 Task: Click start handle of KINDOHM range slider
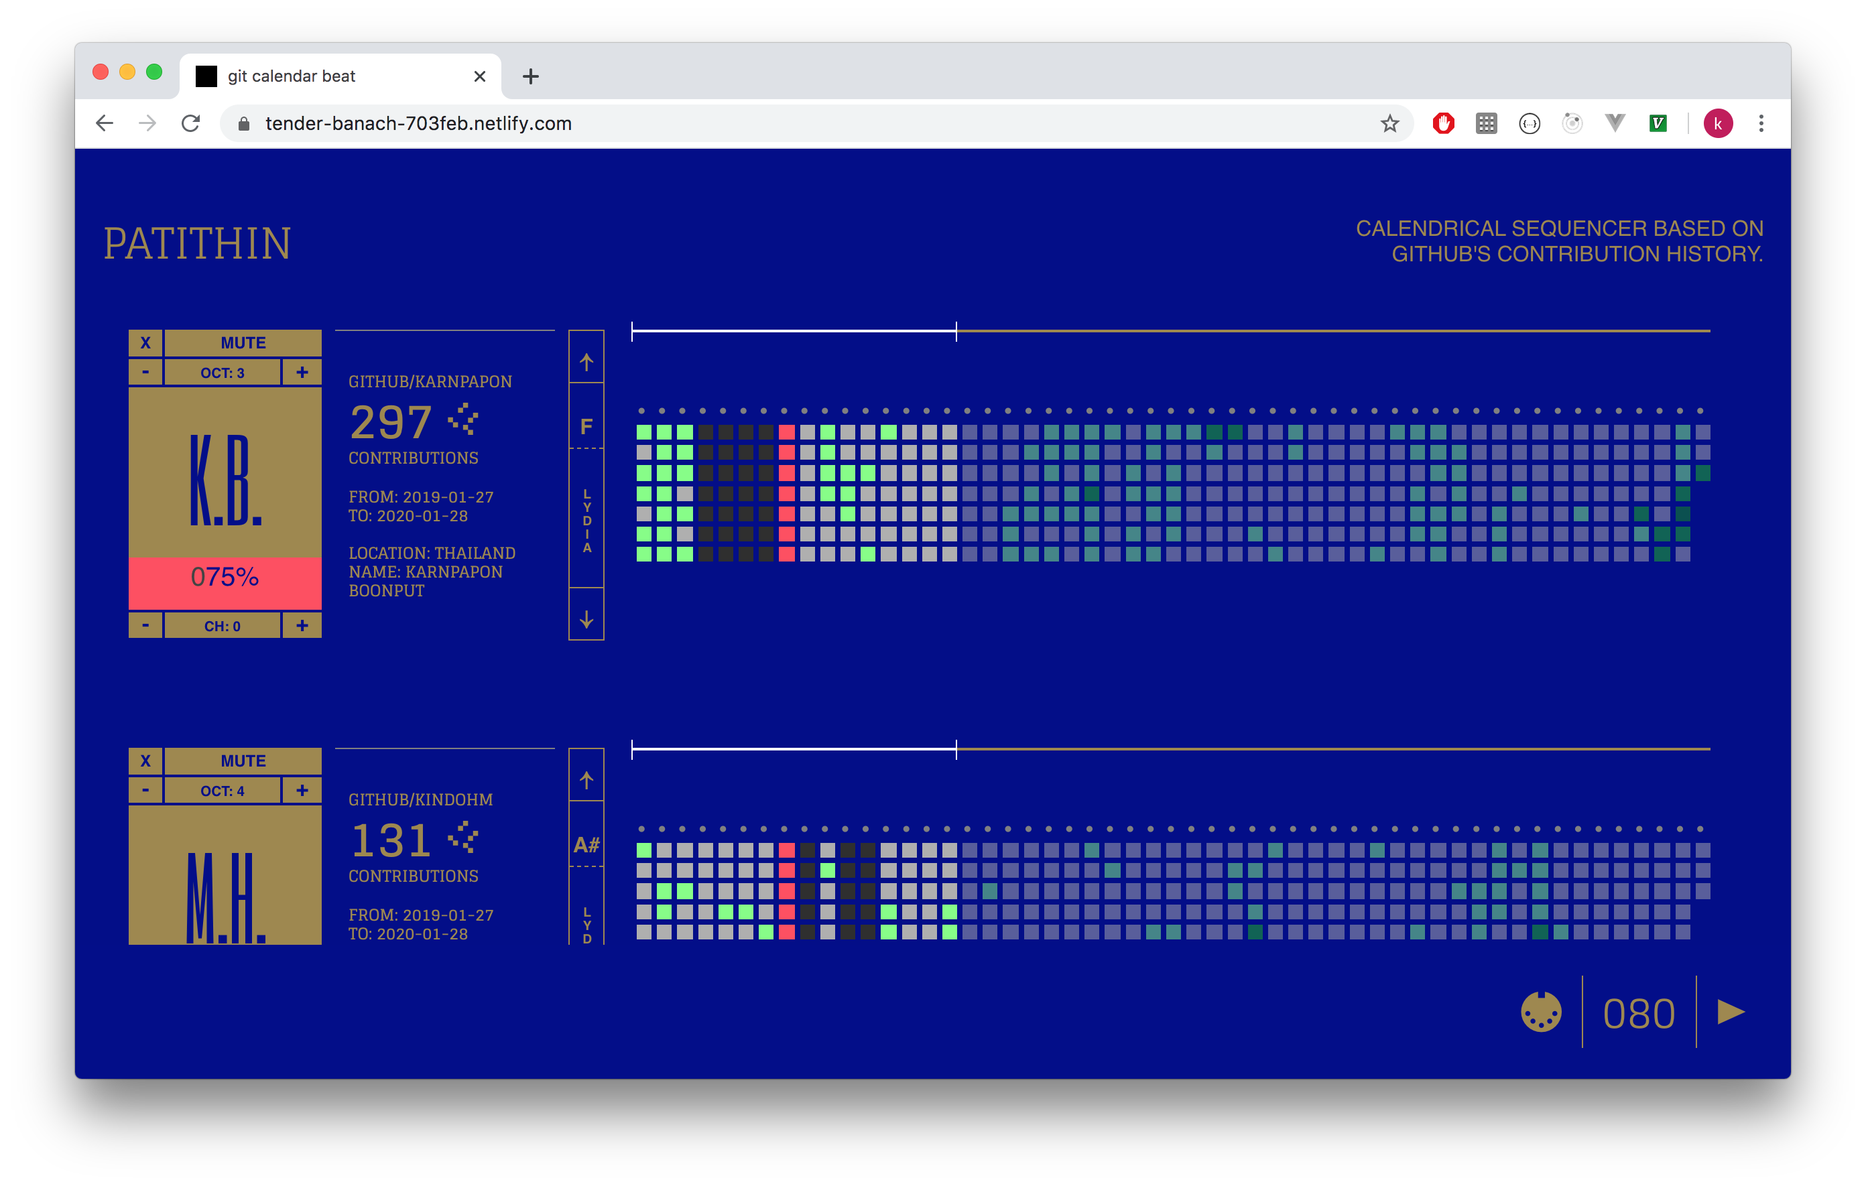632,749
